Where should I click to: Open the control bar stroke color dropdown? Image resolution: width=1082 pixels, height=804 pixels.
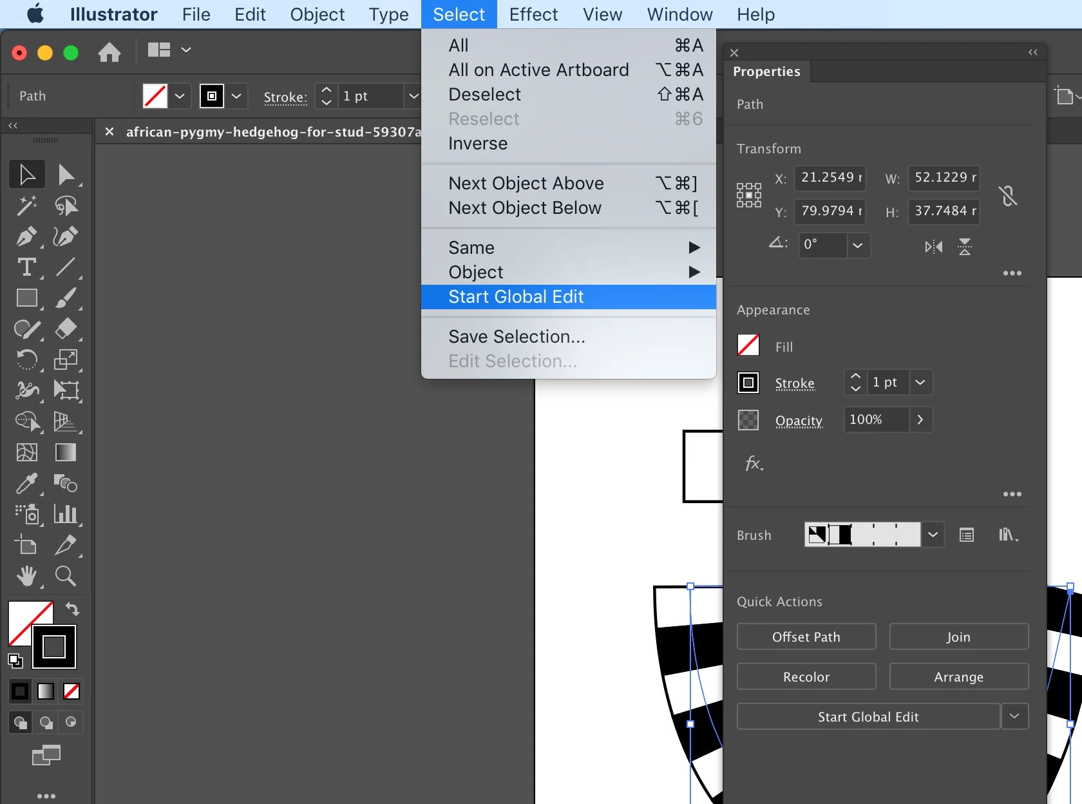click(236, 96)
